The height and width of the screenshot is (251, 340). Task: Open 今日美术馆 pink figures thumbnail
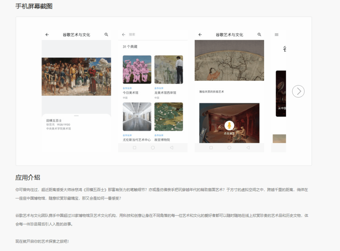coord(137,70)
